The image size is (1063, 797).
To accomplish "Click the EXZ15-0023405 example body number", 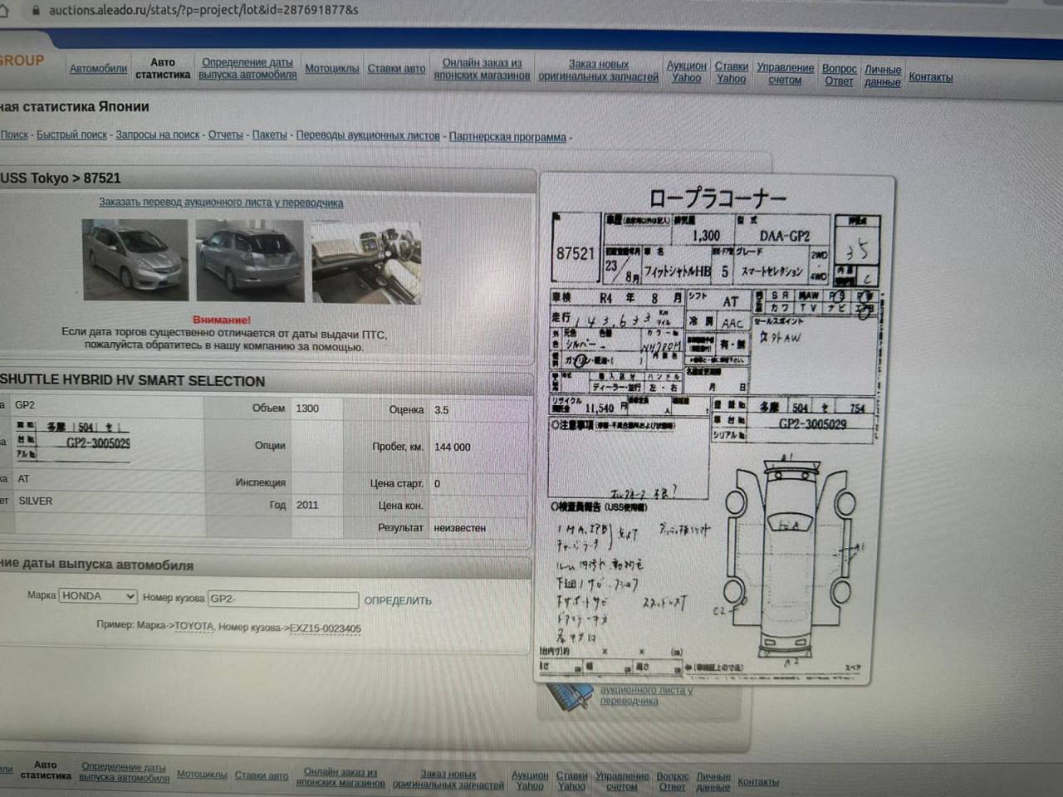I will [x=325, y=628].
